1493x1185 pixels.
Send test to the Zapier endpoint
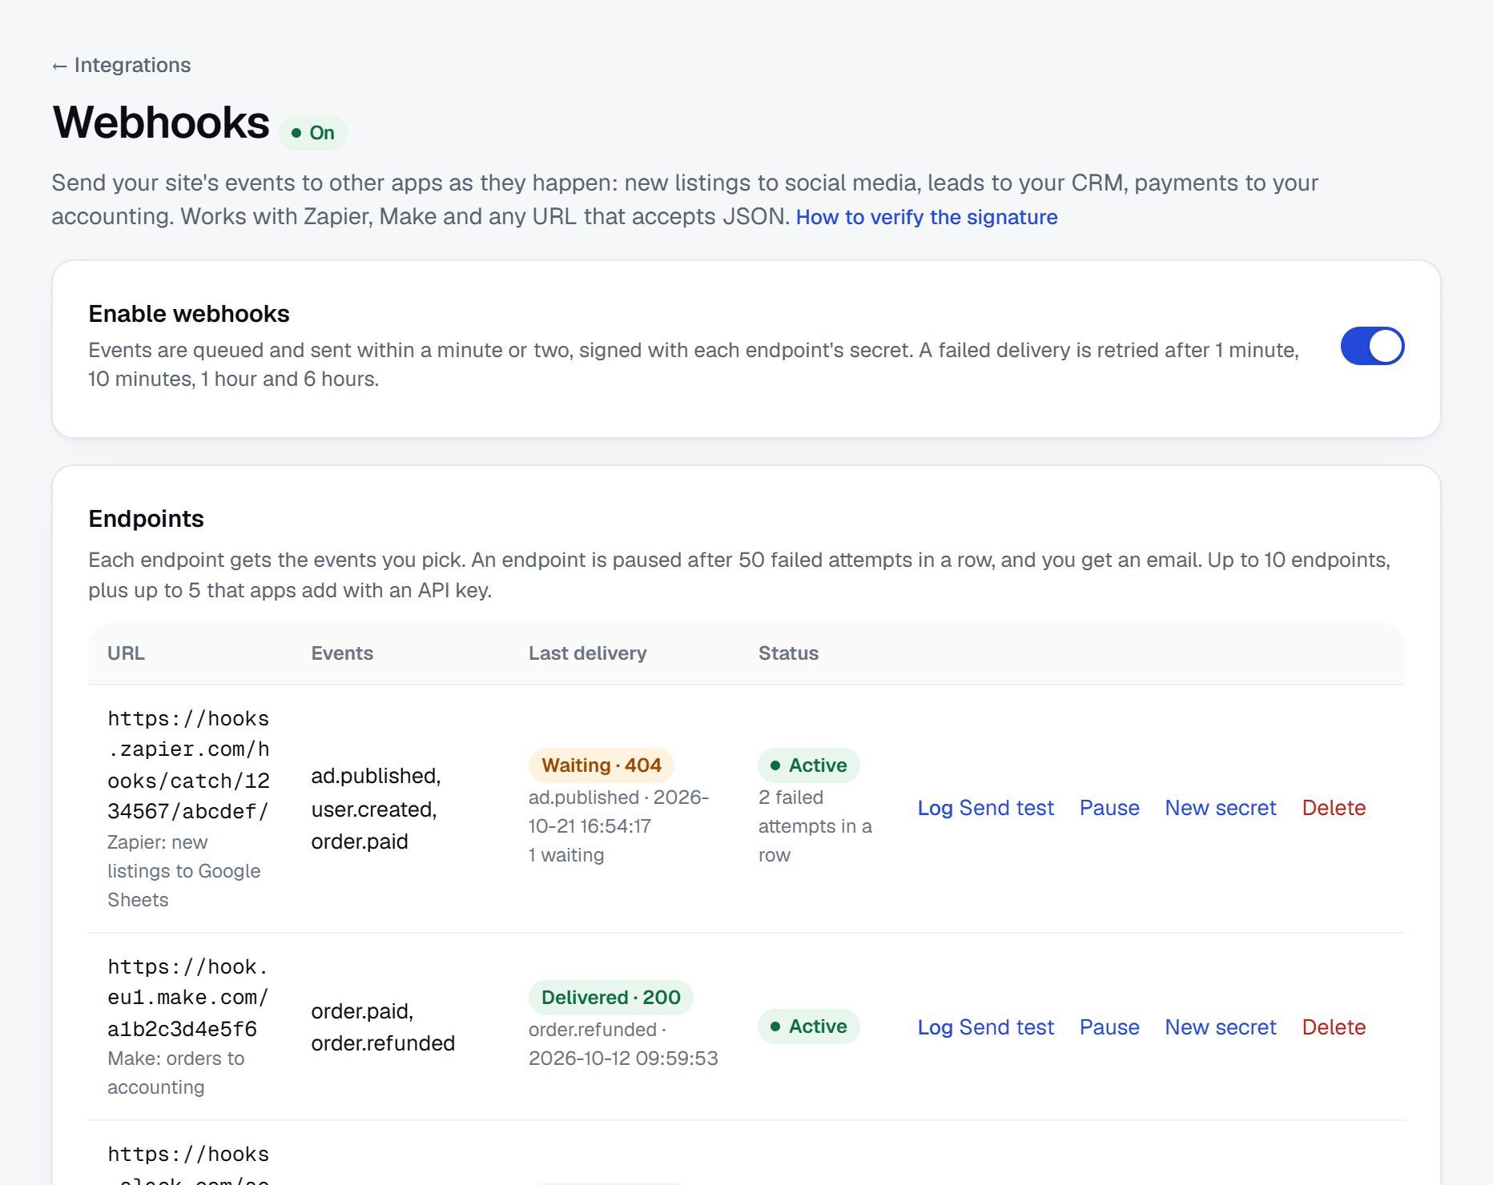[x=1006, y=808]
